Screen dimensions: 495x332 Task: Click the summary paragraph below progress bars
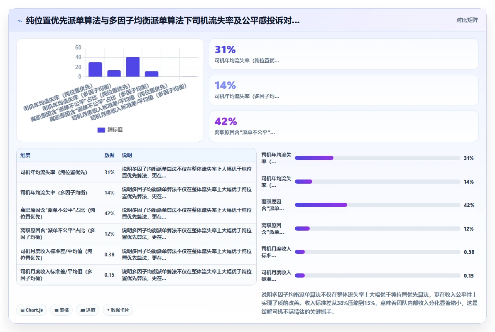[369, 303]
